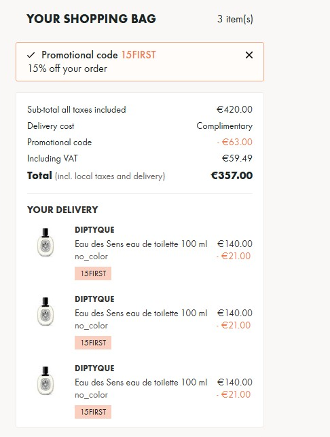This screenshot has height=437, width=330.
Task: Click the - €63.00 promotional discount amount
Action: [234, 142]
